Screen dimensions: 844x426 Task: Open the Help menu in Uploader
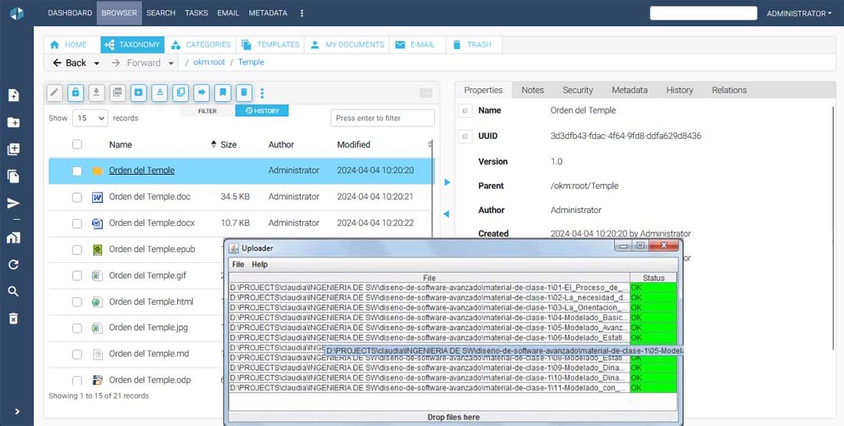click(x=260, y=264)
